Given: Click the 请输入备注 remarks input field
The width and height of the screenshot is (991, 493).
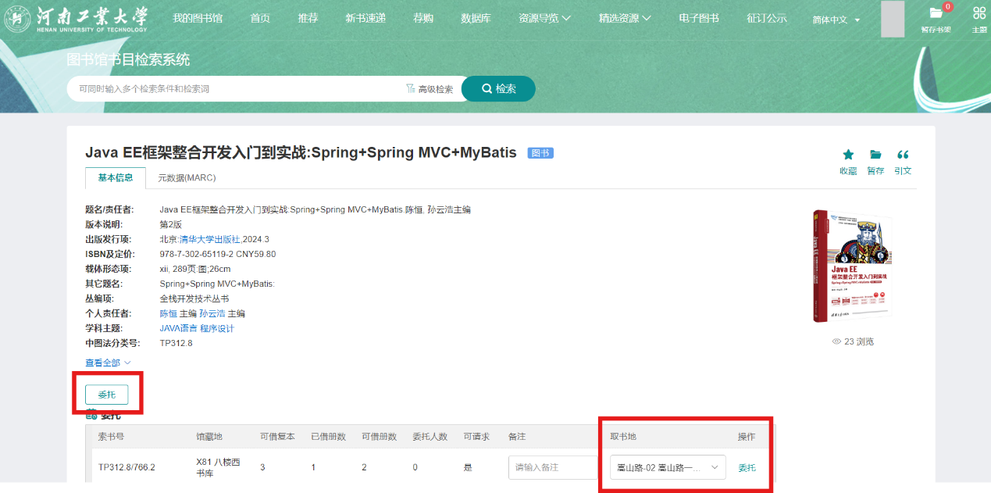Looking at the screenshot, I should (x=552, y=467).
